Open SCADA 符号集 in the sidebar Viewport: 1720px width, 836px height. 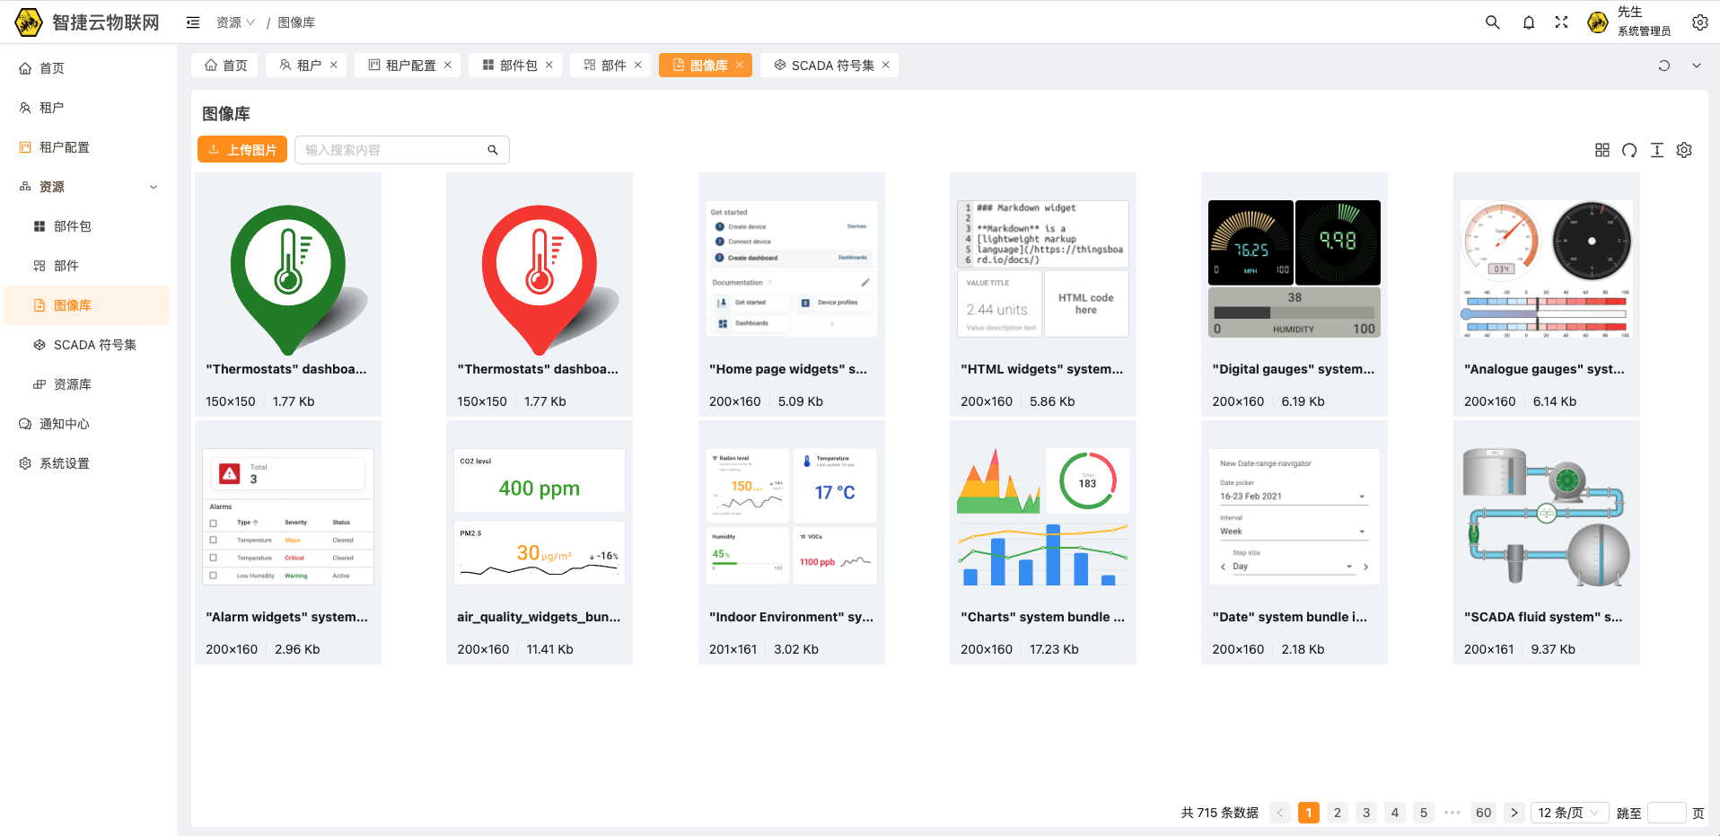[x=87, y=345]
